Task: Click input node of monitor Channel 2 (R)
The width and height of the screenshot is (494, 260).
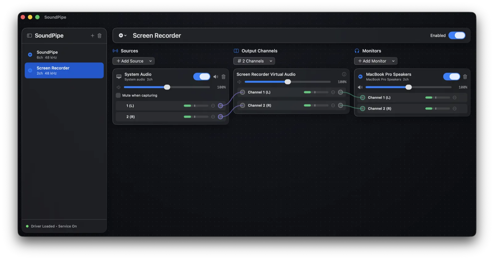Action: (363, 109)
